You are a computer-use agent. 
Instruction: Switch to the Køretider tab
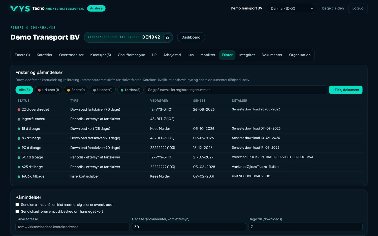click(x=44, y=55)
